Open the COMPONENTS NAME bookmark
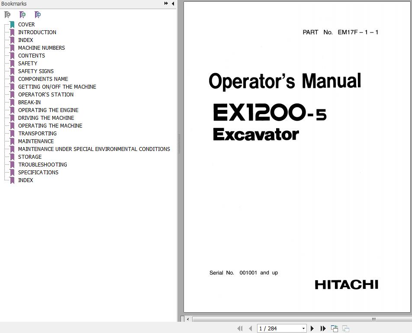412x333 pixels. click(43, 79)
